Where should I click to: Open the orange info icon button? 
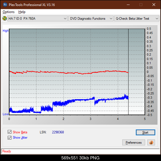point(151,143)
